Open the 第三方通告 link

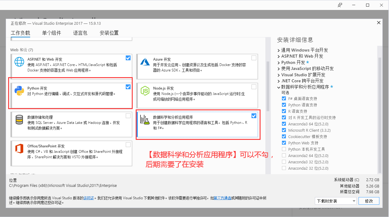[x=223, y=198]
